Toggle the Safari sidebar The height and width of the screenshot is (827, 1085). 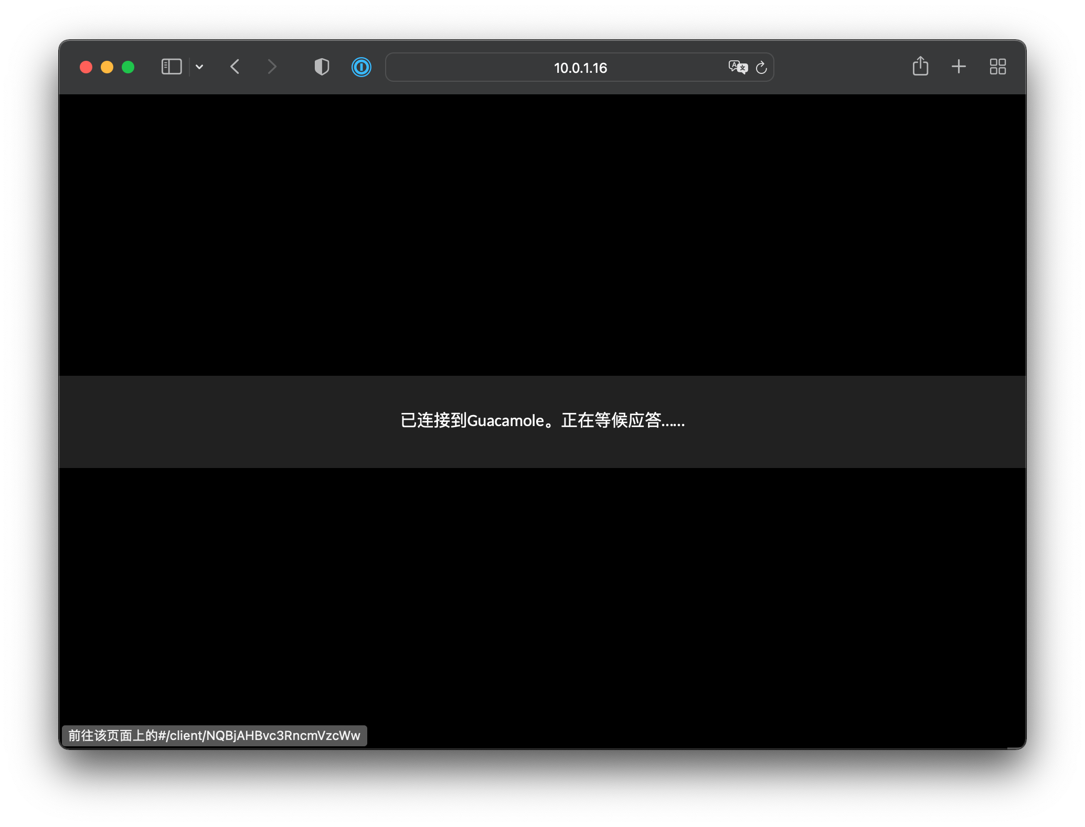click(x=171, y=67)
